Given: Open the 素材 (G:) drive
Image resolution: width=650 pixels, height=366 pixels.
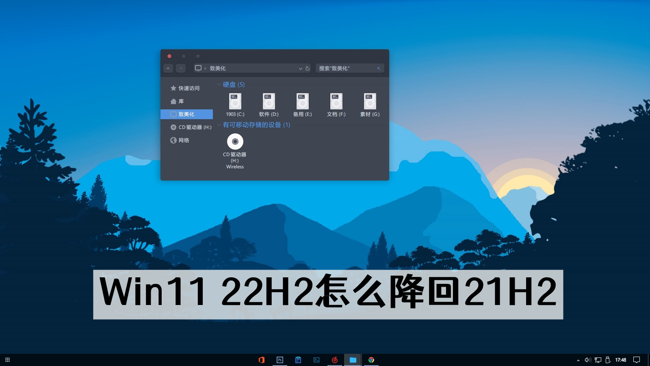Looking at the screenshot, I should [369, 102].
